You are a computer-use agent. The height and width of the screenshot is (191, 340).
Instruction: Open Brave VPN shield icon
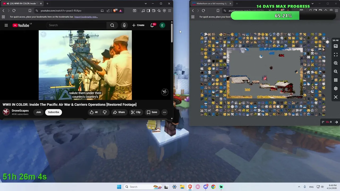coord(164,11)
